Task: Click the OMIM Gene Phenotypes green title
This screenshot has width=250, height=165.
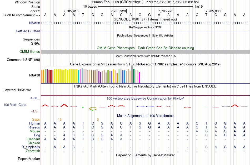Action: coord(146,48)
